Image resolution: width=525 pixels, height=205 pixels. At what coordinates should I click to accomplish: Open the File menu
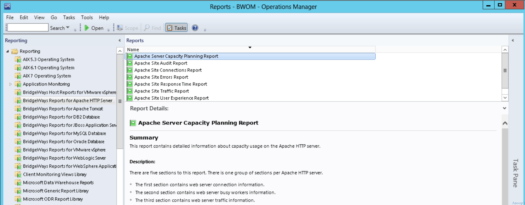[x=10, y=18]
